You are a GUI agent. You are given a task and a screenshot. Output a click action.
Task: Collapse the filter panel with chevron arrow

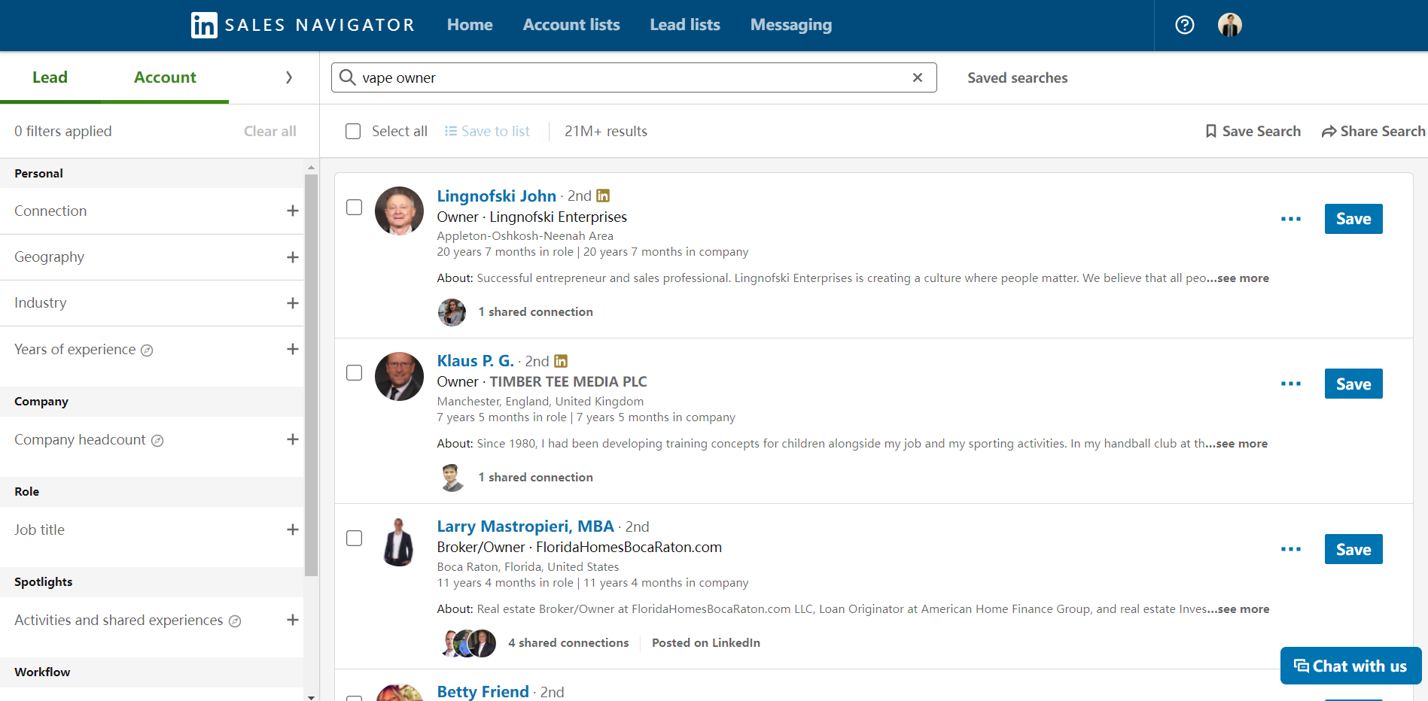[x=289, y=77]
